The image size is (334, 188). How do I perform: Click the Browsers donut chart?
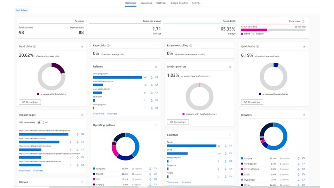[x=273, y=136]
